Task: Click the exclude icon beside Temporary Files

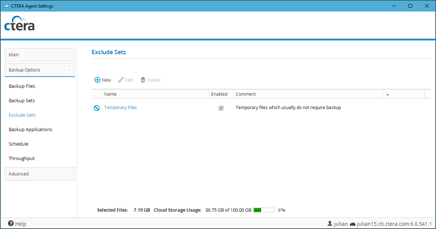Action: tap(97, 108)
